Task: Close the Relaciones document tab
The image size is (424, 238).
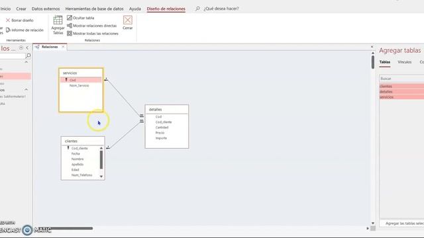Action: (x=63, y=47)
